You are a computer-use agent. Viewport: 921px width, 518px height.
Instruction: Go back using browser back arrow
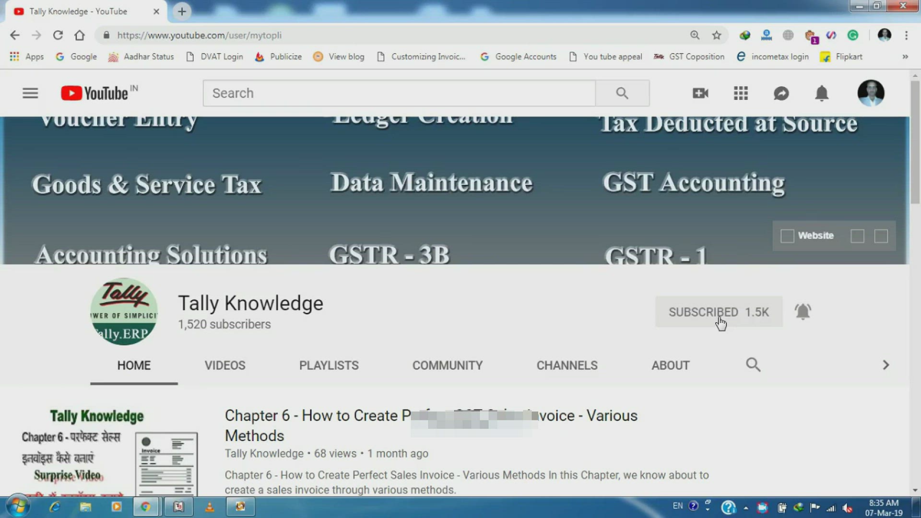15,35
